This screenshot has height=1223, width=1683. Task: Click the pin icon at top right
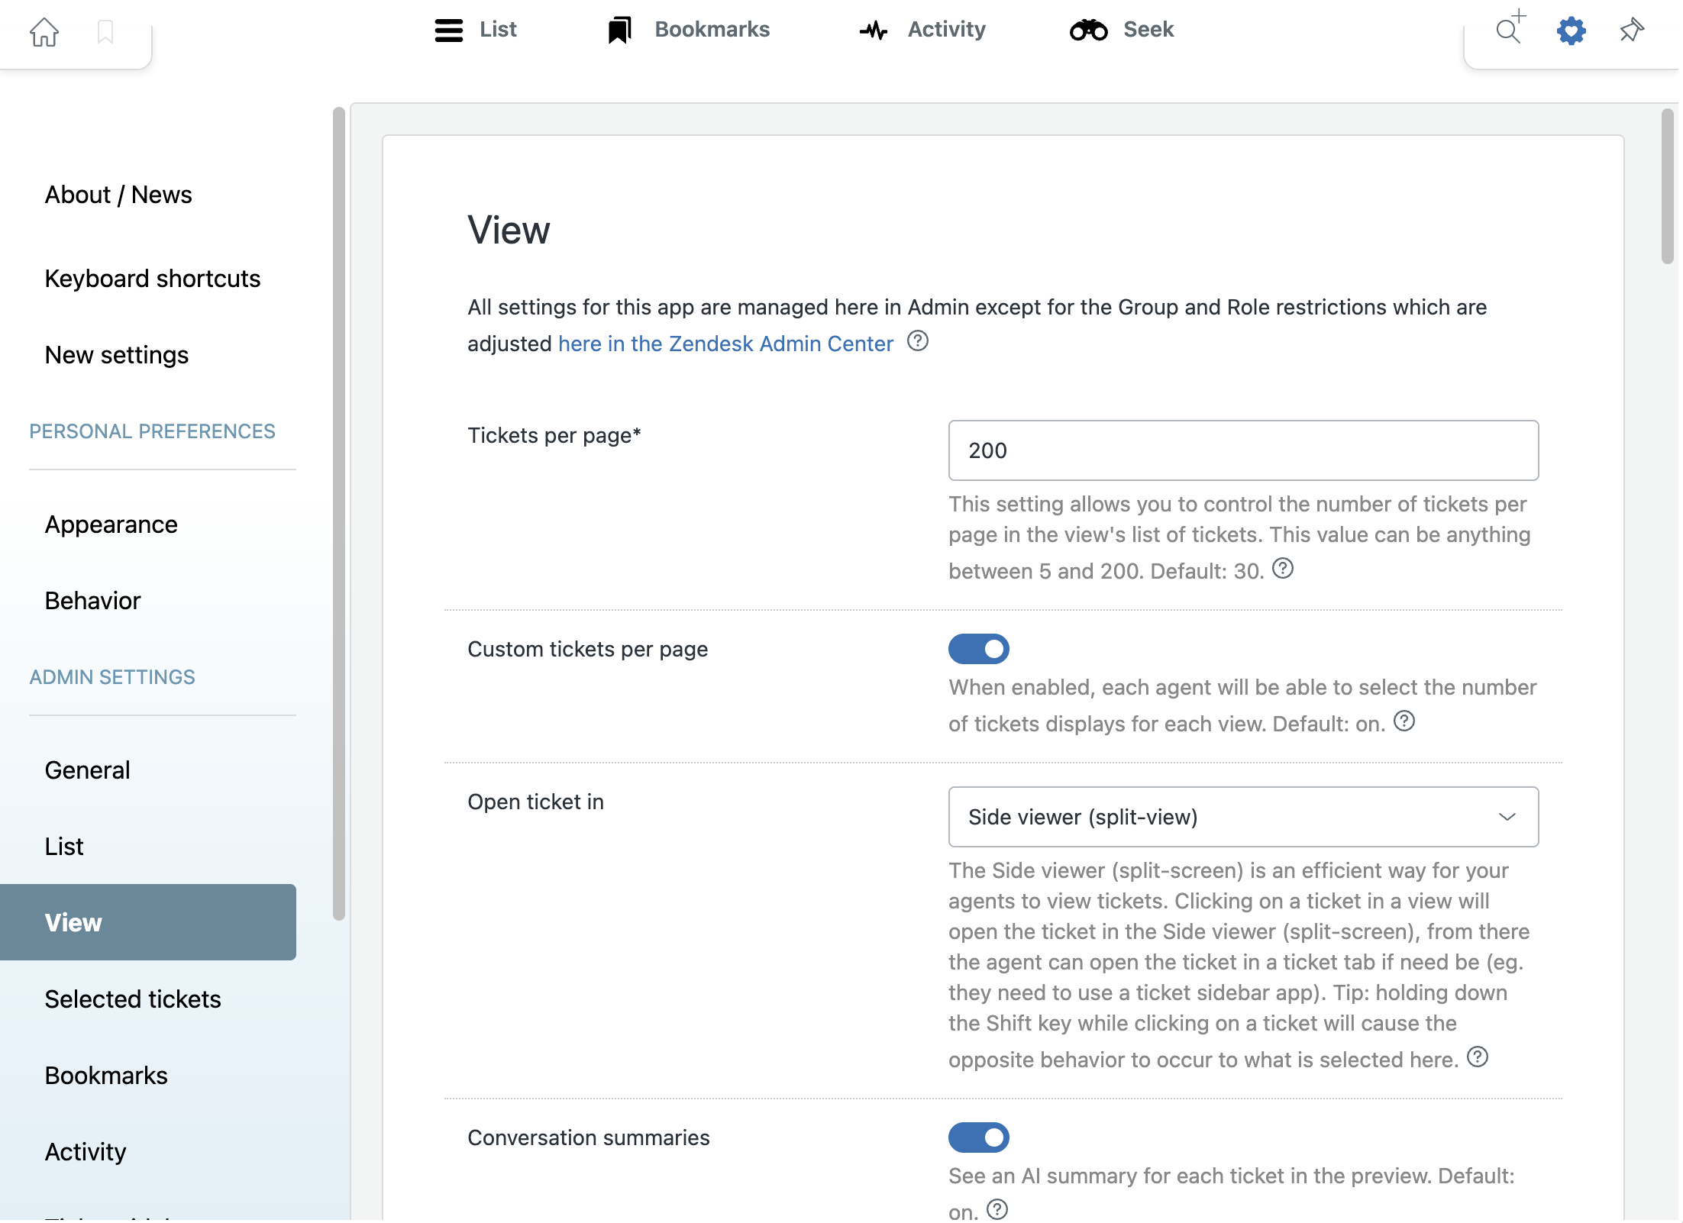coord(1632,30)
